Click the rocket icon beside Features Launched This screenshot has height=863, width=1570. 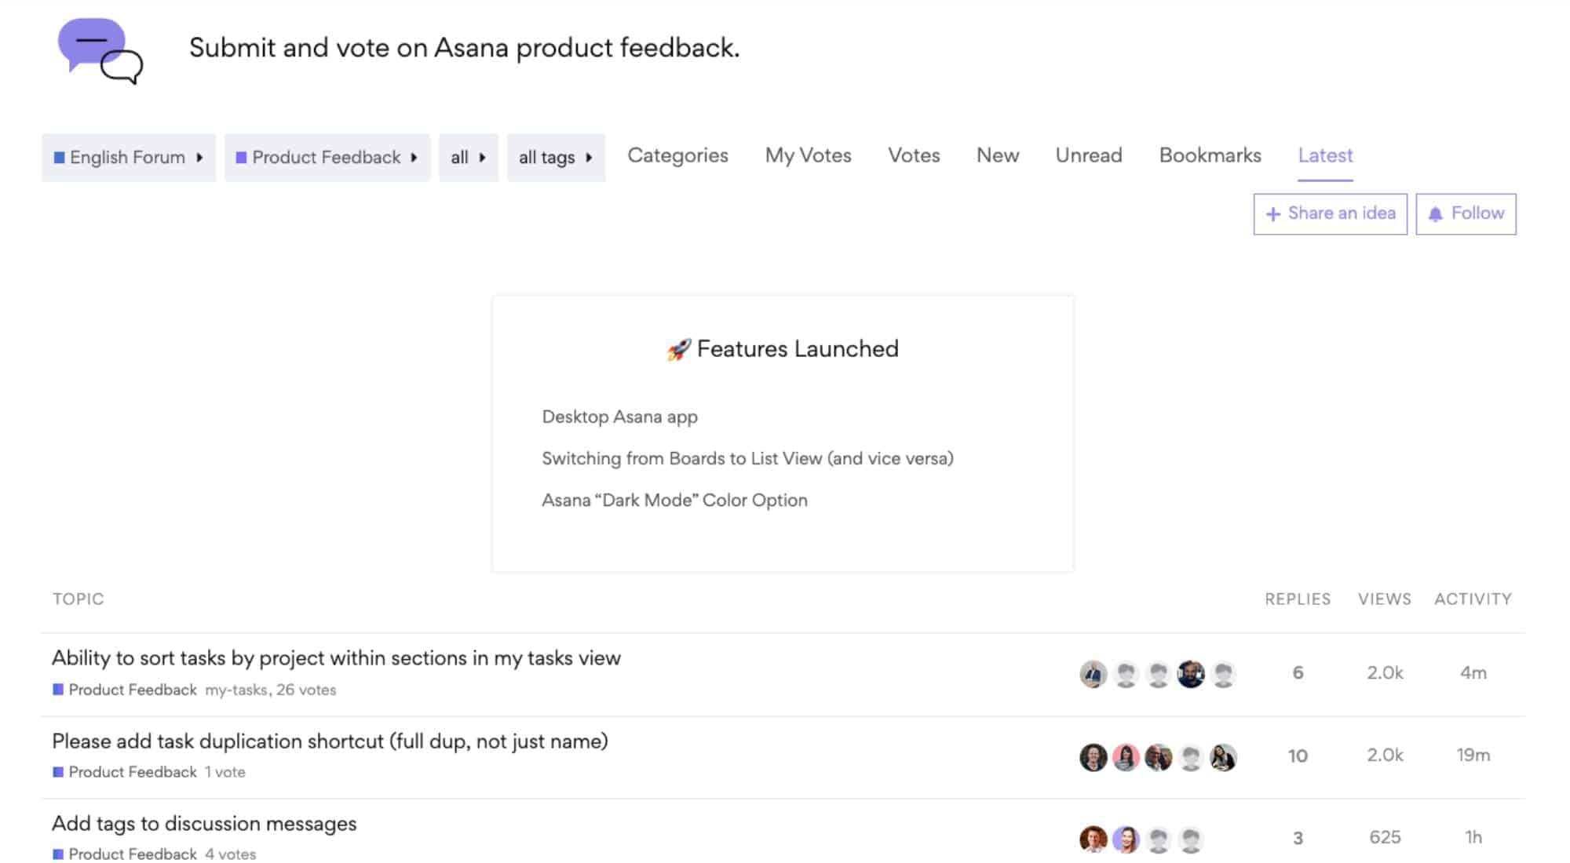click(677, 348)
